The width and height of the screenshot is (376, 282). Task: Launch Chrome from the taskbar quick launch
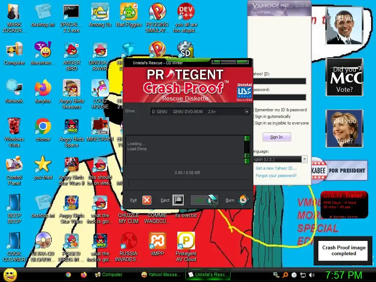click(x=68, y=275)
